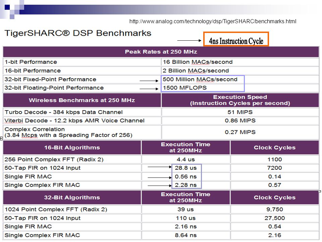
Task: Select the 1024 Point Complex FFT label
Action: (x=56, y=209)
